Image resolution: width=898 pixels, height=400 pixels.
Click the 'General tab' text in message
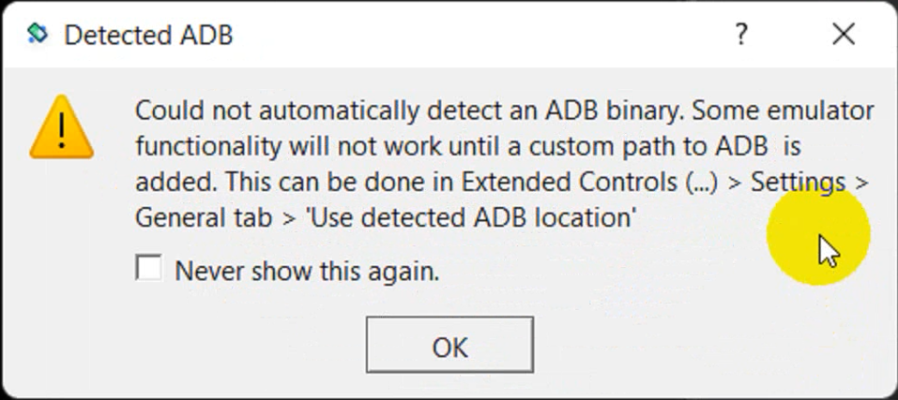click(204, 218)
